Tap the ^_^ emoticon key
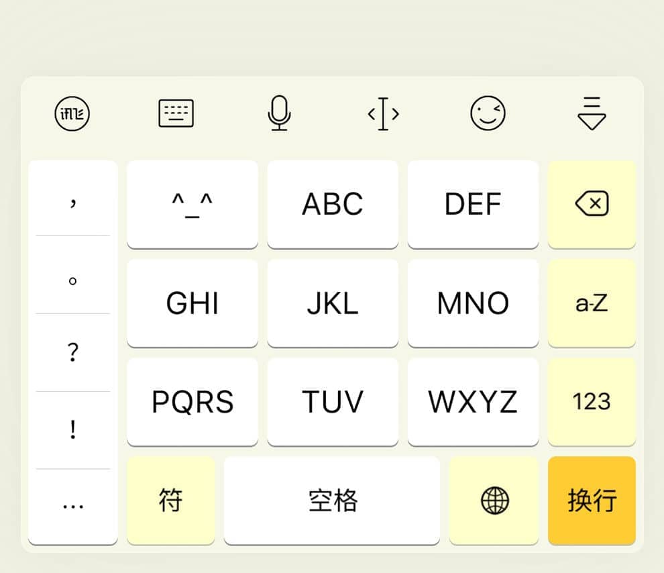 (192, 204)
